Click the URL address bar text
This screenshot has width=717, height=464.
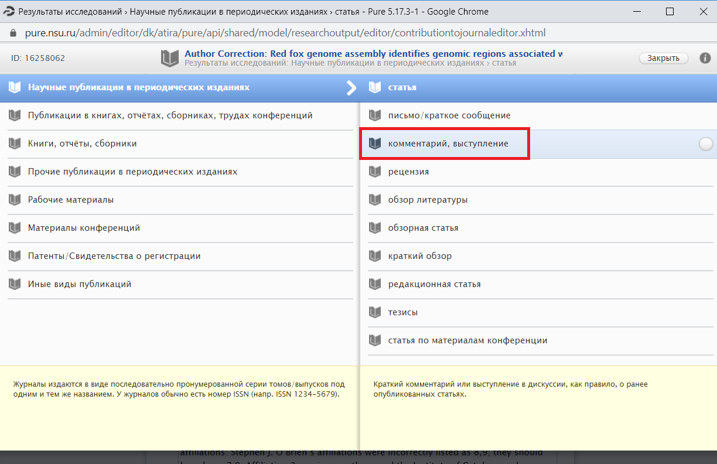[x=285, y=33]
